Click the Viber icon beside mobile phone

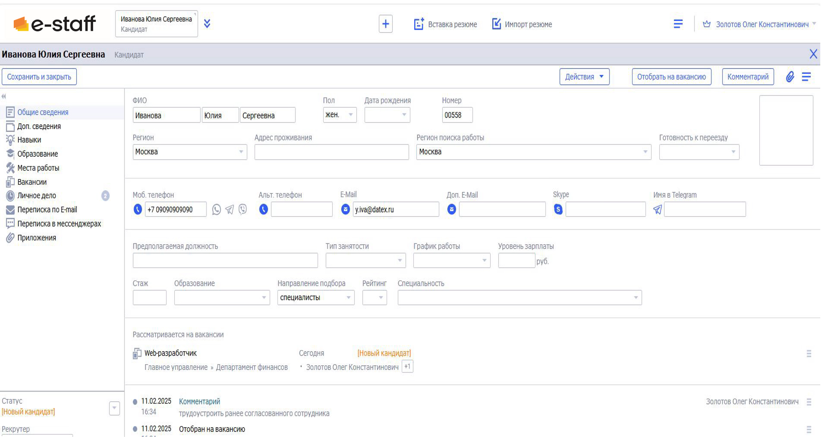(x=243, y=209)
